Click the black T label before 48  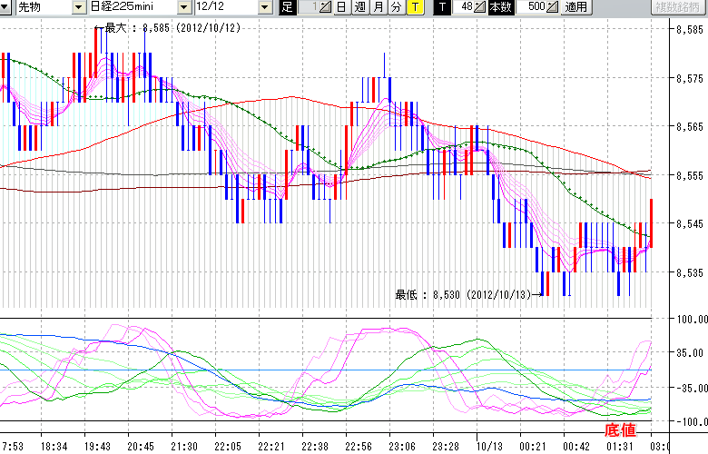[x=442, y=7]
